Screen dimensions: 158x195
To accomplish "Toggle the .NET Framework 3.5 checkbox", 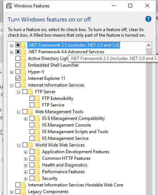I will [18, 45].
